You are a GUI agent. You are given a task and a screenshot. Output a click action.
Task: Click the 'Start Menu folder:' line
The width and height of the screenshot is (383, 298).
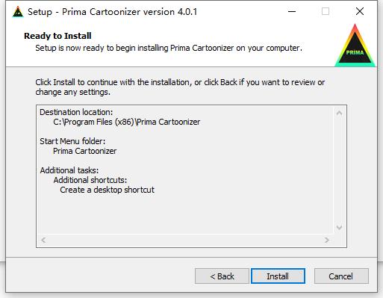[72, 141]
